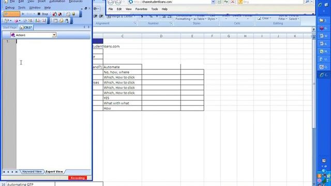
Task: Open the QTP Insert menu
Action: point(41,1)
